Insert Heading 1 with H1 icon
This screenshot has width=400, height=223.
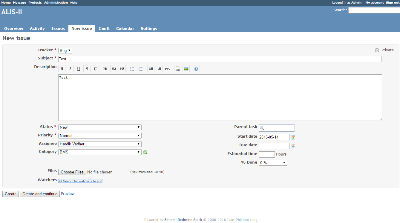pyautogui.click(x=105, y=69)
